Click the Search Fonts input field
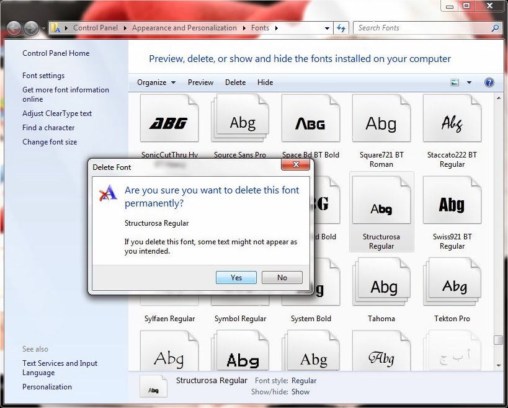 423,28
